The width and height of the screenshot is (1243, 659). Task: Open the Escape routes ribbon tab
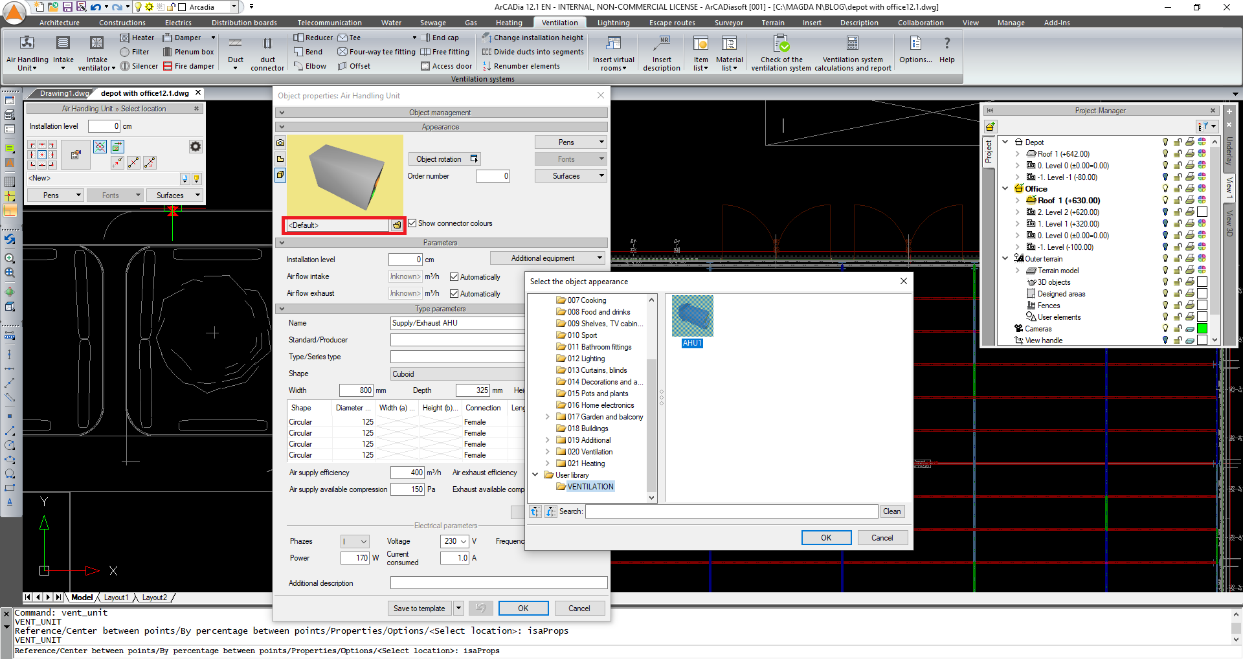(x=672, y=23)
